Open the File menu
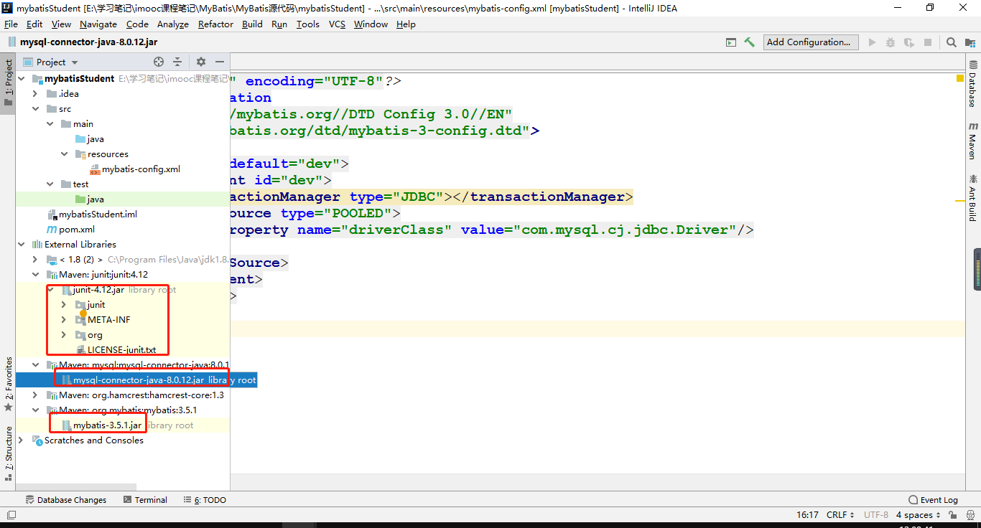 point(11,24)
